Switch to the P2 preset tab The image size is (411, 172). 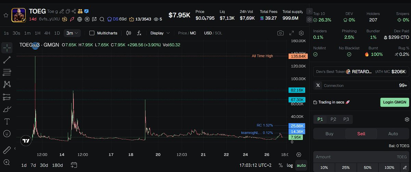(x=333, y=119)
